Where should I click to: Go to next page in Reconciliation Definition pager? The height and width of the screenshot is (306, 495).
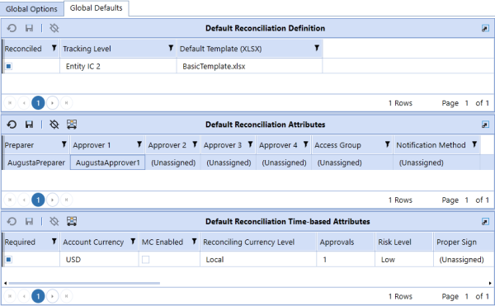(x=53, y=103)
